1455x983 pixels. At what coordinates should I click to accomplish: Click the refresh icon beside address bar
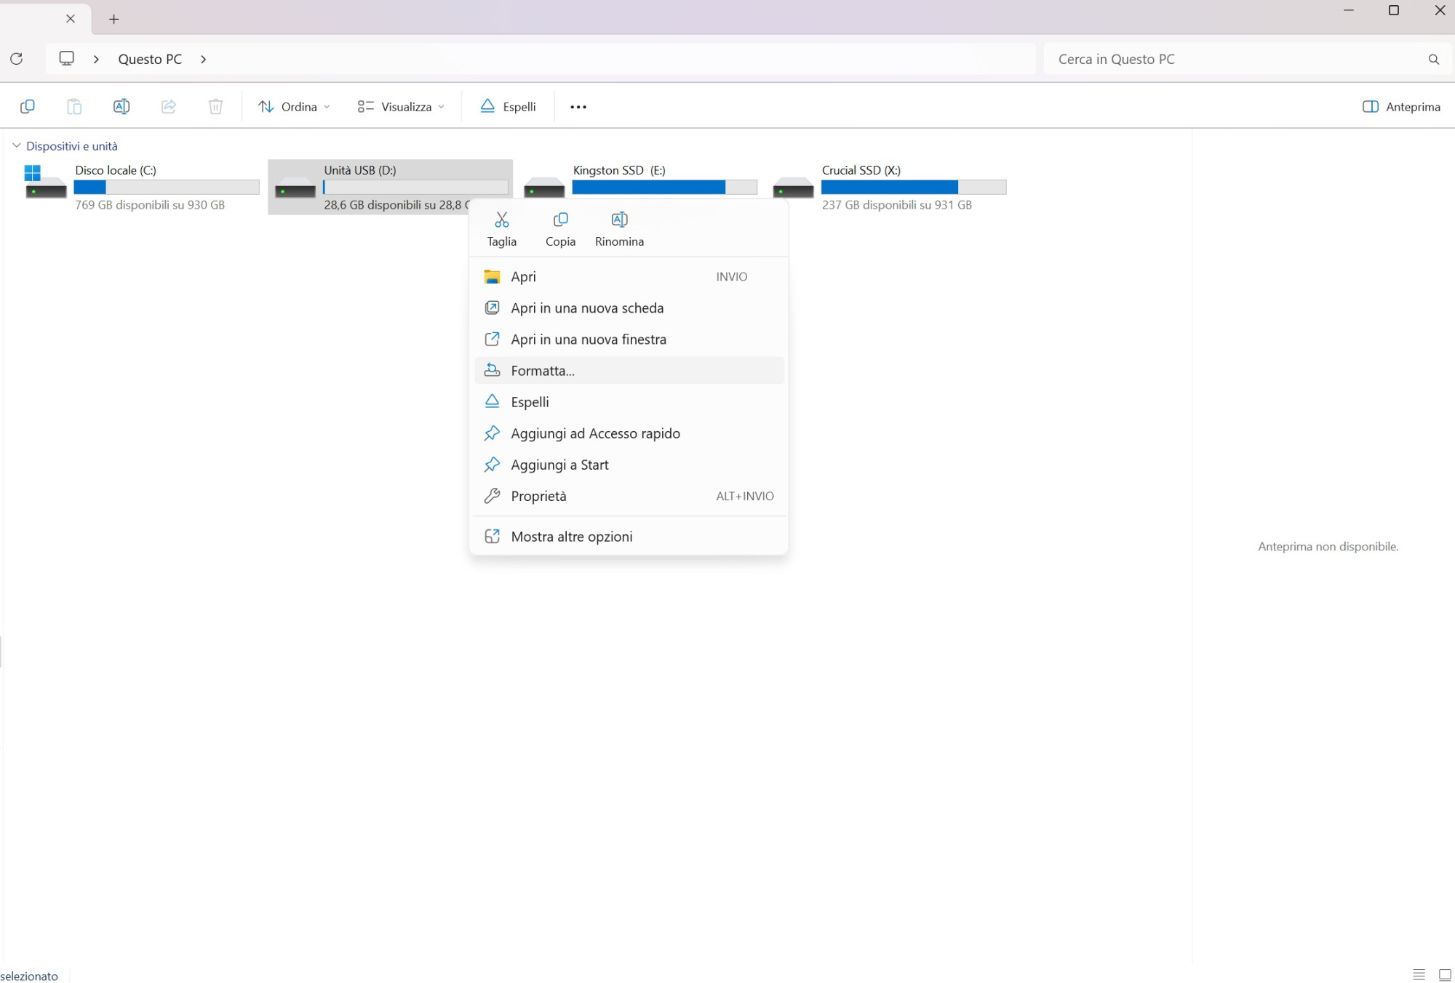click(x=17, y=59)
